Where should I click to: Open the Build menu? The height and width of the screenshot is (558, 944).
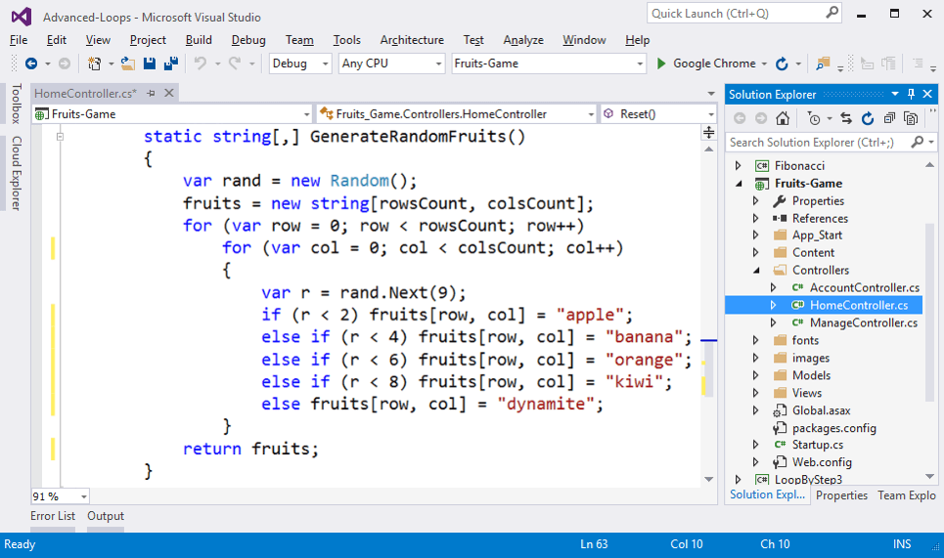(199, 40)
